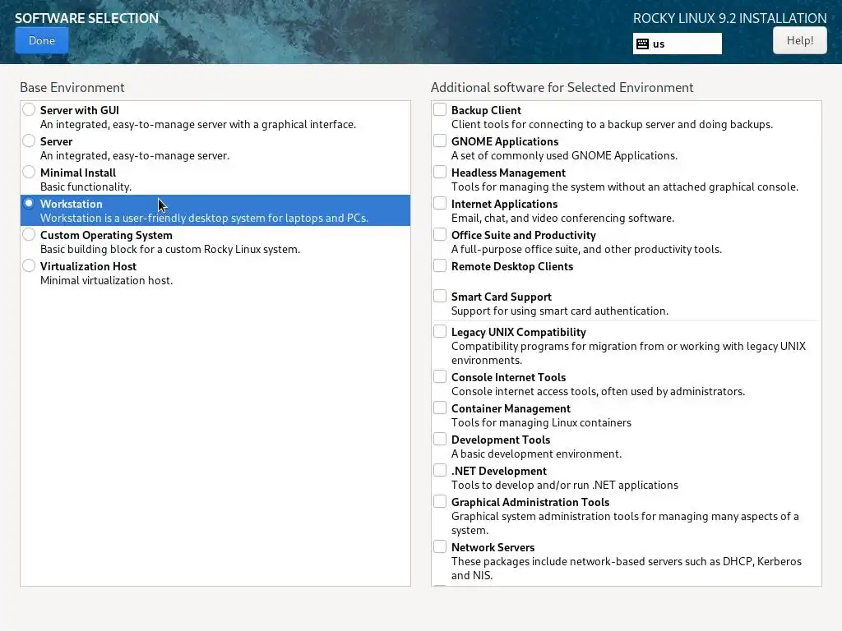Click the us keyboard layout field

coord(678,44)
